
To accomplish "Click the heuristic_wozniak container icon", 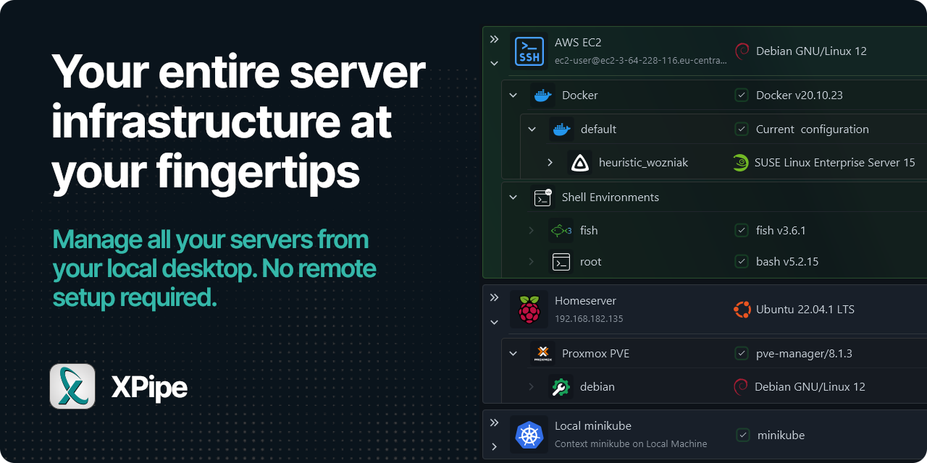I will point(579,162).
